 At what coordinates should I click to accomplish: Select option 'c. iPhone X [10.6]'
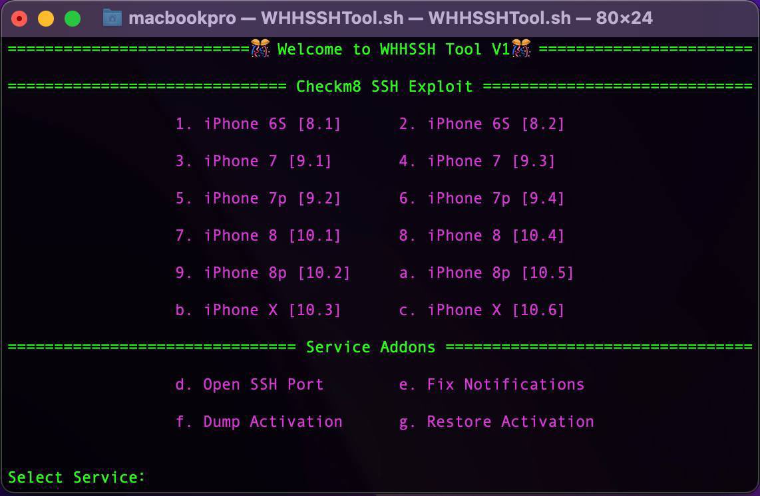pyautogui.click(x=482, y=310)
